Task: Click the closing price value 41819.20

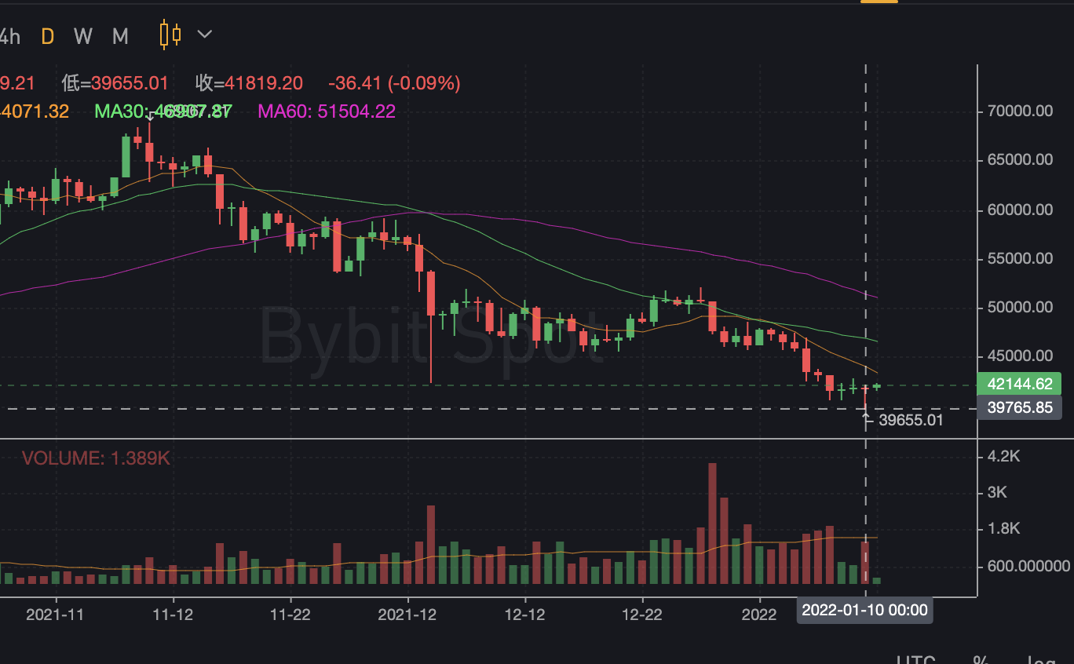Action: (x=263, y=83)
